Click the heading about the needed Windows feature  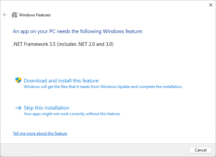pyautogui.click(x=77, y=31)
